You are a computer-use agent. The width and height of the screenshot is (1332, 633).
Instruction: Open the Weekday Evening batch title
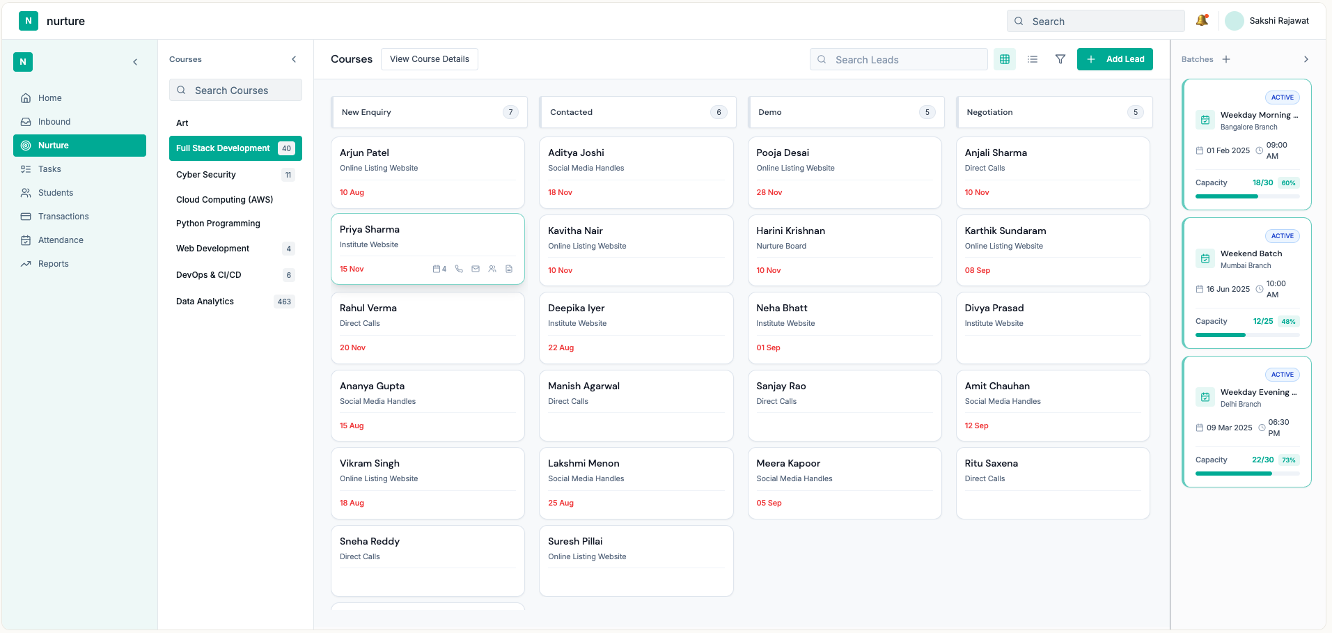click(x=1258, y=392)
